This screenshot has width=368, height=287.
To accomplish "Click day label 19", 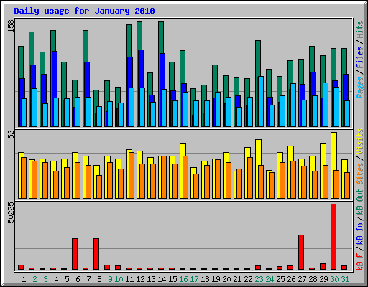I will [x=216, y=279].
